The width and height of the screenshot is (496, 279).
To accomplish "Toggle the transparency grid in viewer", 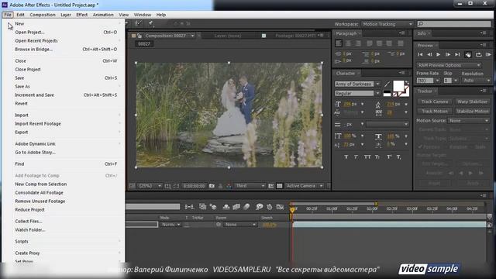I will 279,186.
